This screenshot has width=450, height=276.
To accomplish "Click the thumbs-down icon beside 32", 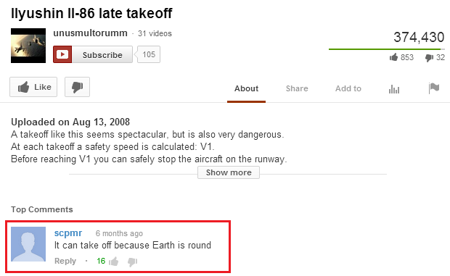I will 430,58.
